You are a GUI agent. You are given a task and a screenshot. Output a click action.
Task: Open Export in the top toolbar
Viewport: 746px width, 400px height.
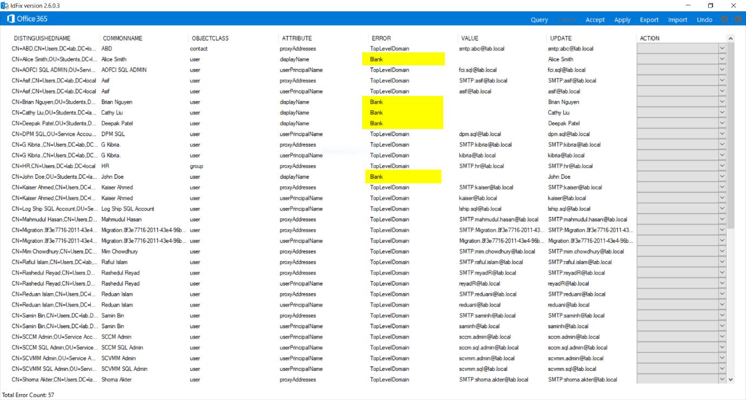(649, 20)
